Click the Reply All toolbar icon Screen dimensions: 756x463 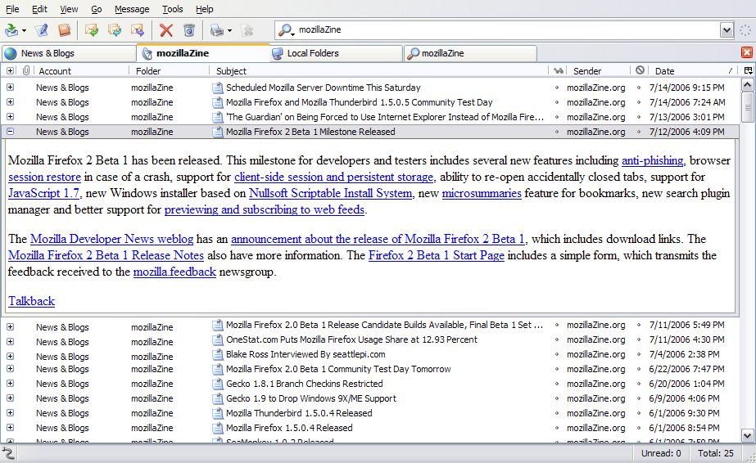pyautogui.click(x=115, y=30)
